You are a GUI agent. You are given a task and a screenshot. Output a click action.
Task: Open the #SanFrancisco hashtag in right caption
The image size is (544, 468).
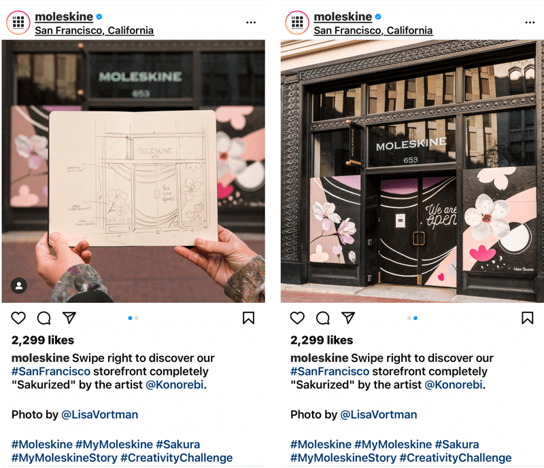point(330,372)
